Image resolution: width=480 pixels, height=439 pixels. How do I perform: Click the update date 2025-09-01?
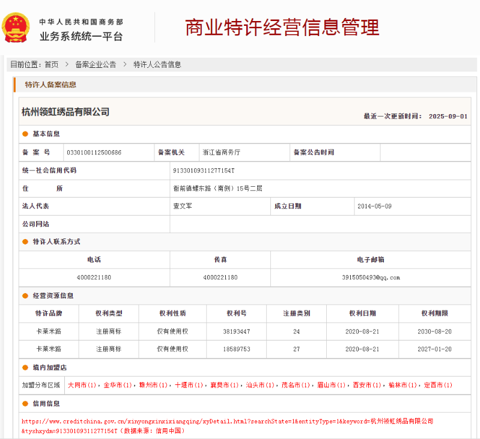[x=448, y=117]
